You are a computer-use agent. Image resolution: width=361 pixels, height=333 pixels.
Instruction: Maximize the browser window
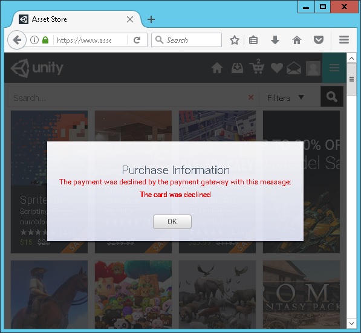coord(322,7)
